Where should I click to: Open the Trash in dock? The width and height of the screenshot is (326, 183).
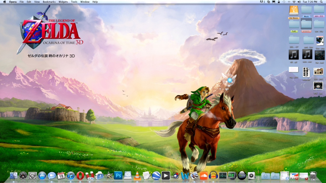pos(313,175)
